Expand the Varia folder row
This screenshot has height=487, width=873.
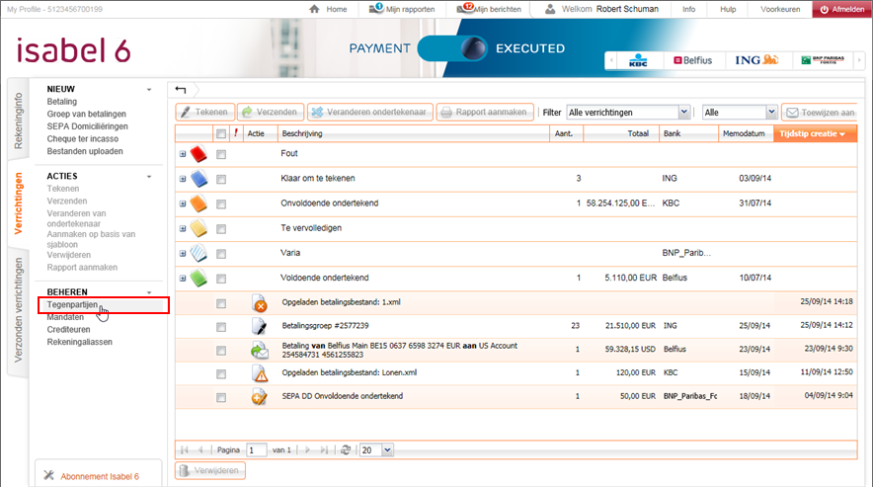183,253
